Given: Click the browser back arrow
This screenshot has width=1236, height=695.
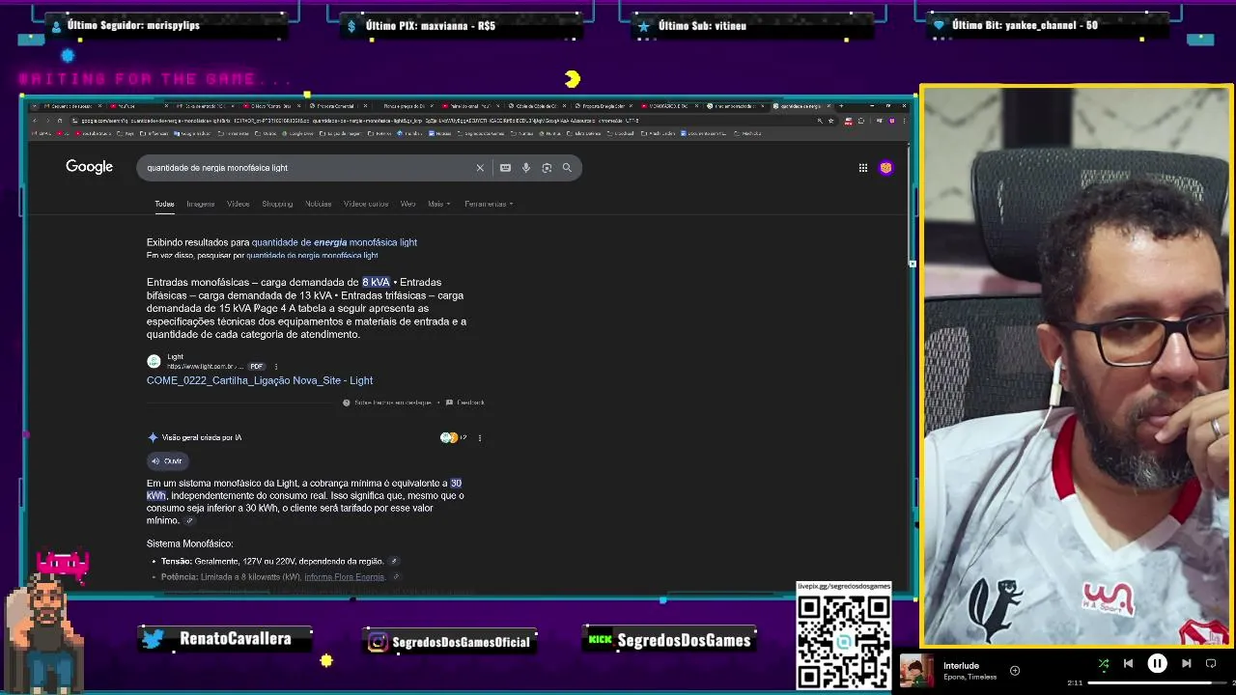Looking at the screenshot, I should pos(35,121).
